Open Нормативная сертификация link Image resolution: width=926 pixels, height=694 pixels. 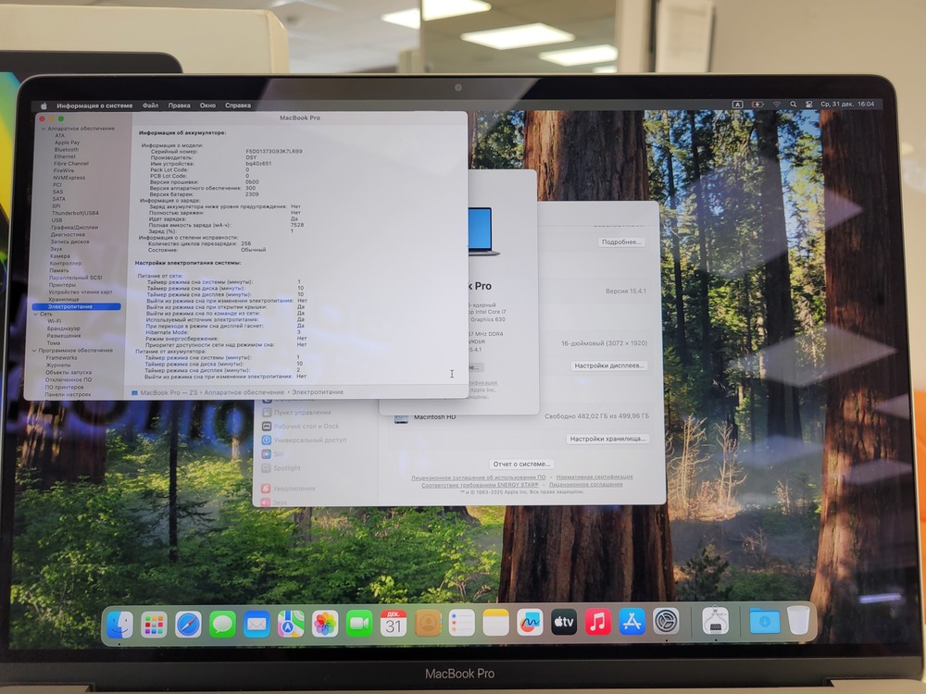594,477
